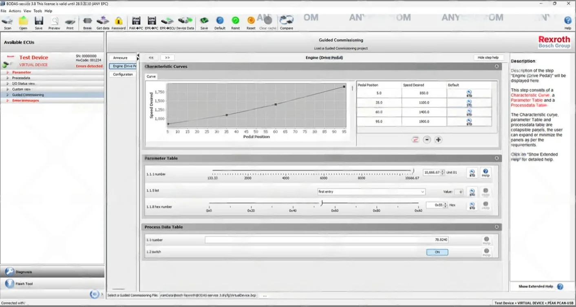This screenshot has height=307, width=576.
Task: Expand the Error messages tree node
Action: pyautogui.click(x=7, y=100)
